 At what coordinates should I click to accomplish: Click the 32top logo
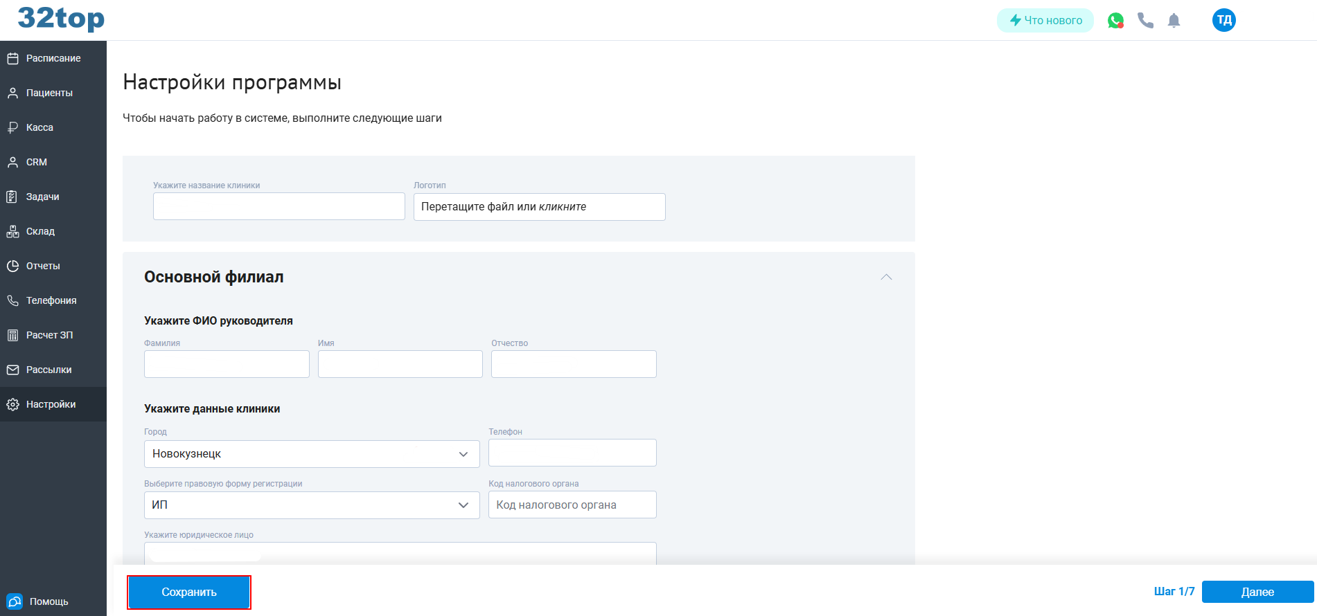coord(61,19)
